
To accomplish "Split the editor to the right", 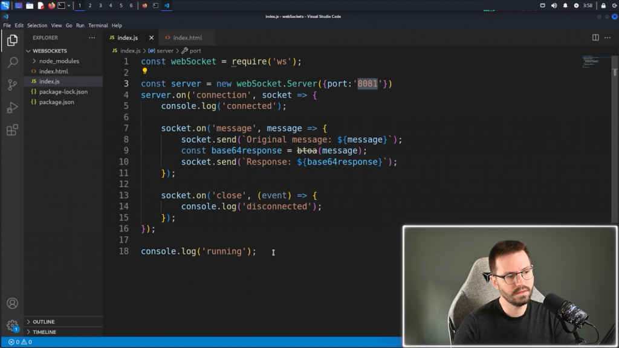I will (x=595, y=37).
